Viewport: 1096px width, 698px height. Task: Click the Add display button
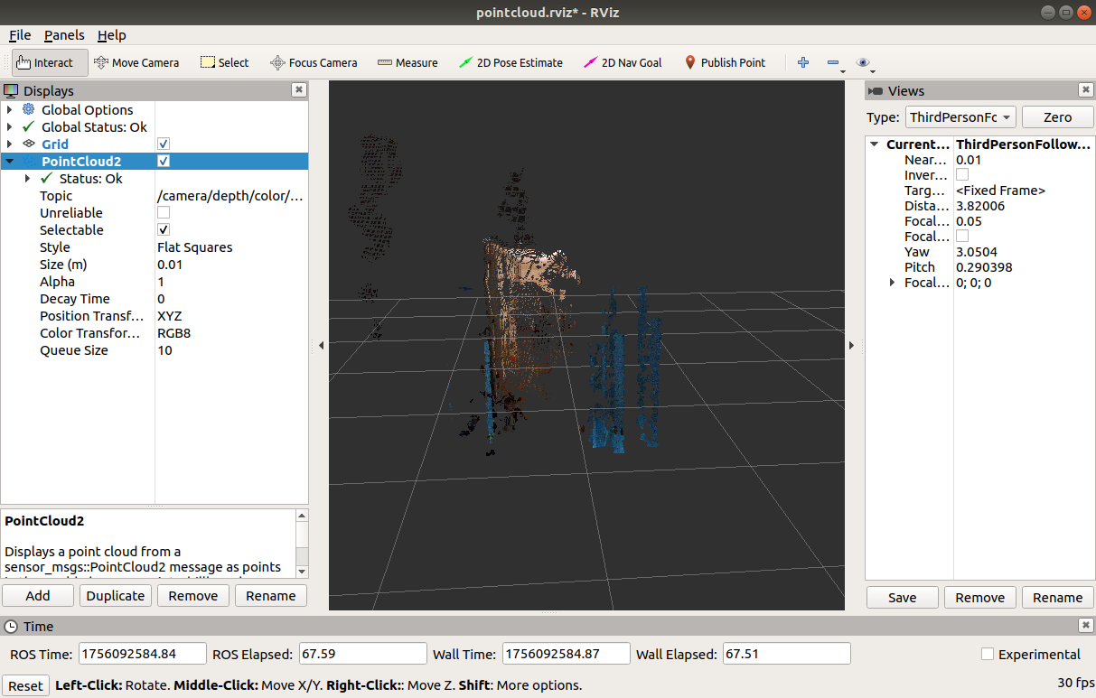click(x=38, y=596)
